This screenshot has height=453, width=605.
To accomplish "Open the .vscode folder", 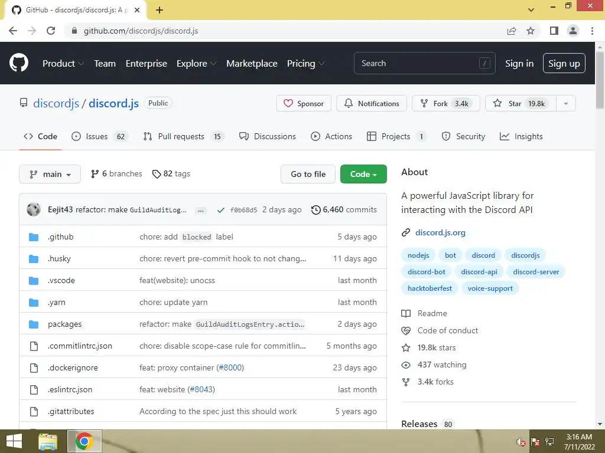I will click(61, 280).
